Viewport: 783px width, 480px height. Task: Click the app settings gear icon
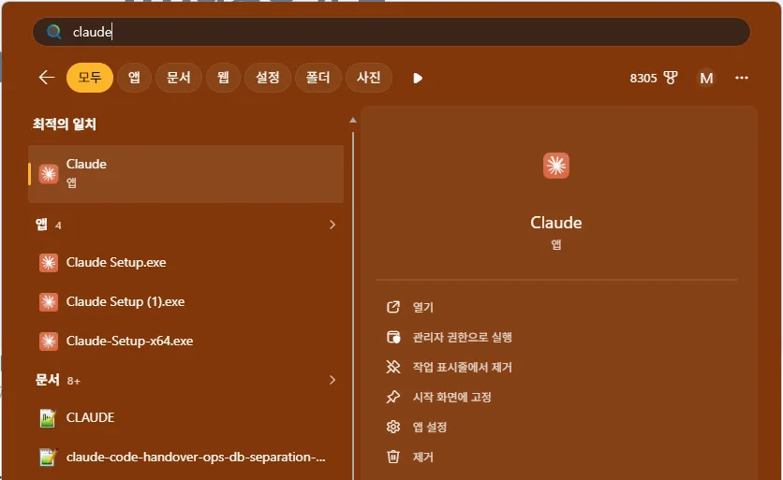pyautogui.click(x=393, y=427)
